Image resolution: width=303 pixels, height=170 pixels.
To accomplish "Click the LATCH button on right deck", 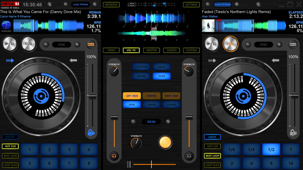I will (212, 137).
